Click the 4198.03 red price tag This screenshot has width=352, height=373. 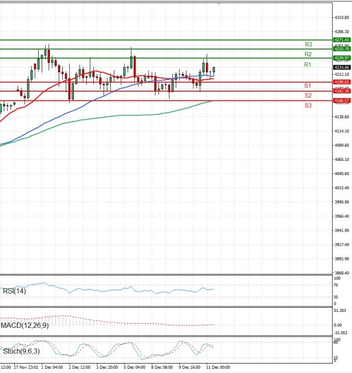pyautogui.click(x=341, y=82)
